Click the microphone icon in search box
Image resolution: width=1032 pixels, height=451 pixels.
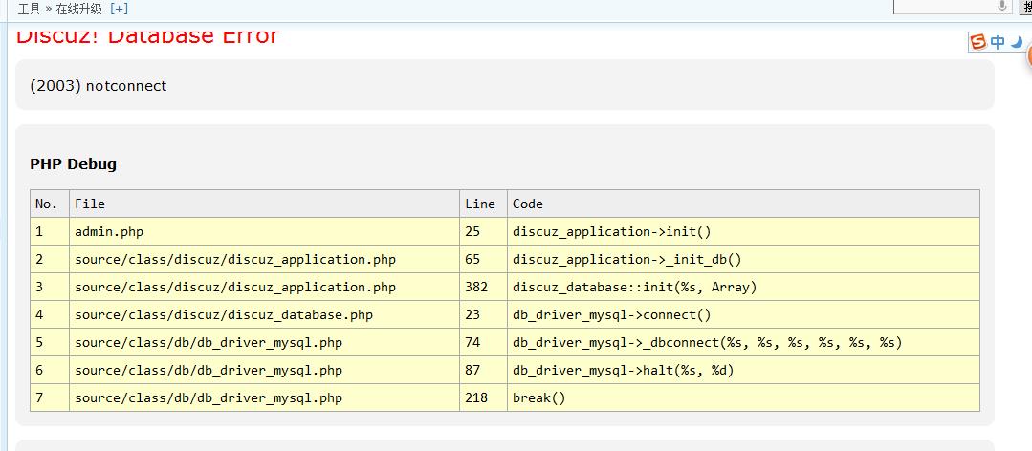point(1001,6)
